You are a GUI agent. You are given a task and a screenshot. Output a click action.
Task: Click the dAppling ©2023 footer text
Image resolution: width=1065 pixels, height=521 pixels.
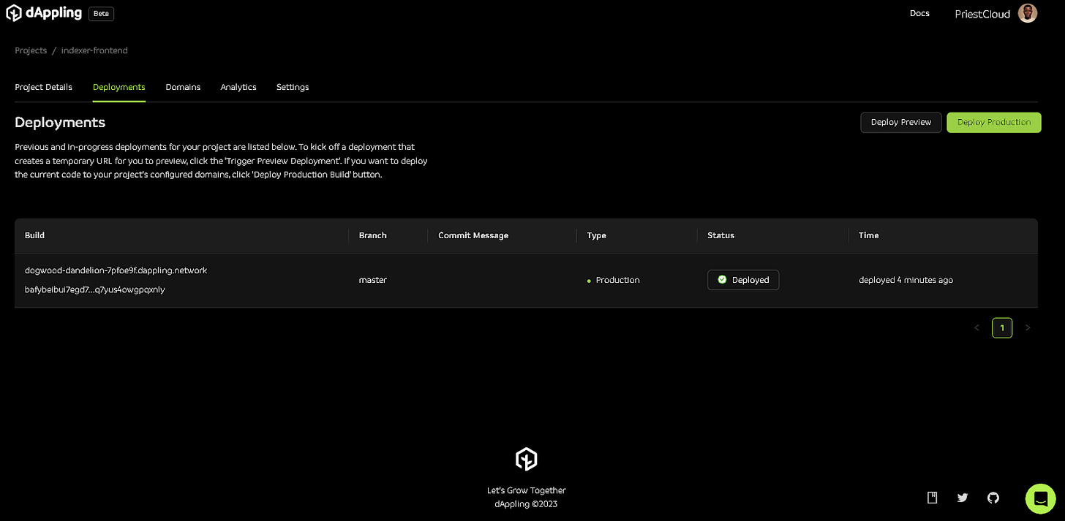point(526,503)
